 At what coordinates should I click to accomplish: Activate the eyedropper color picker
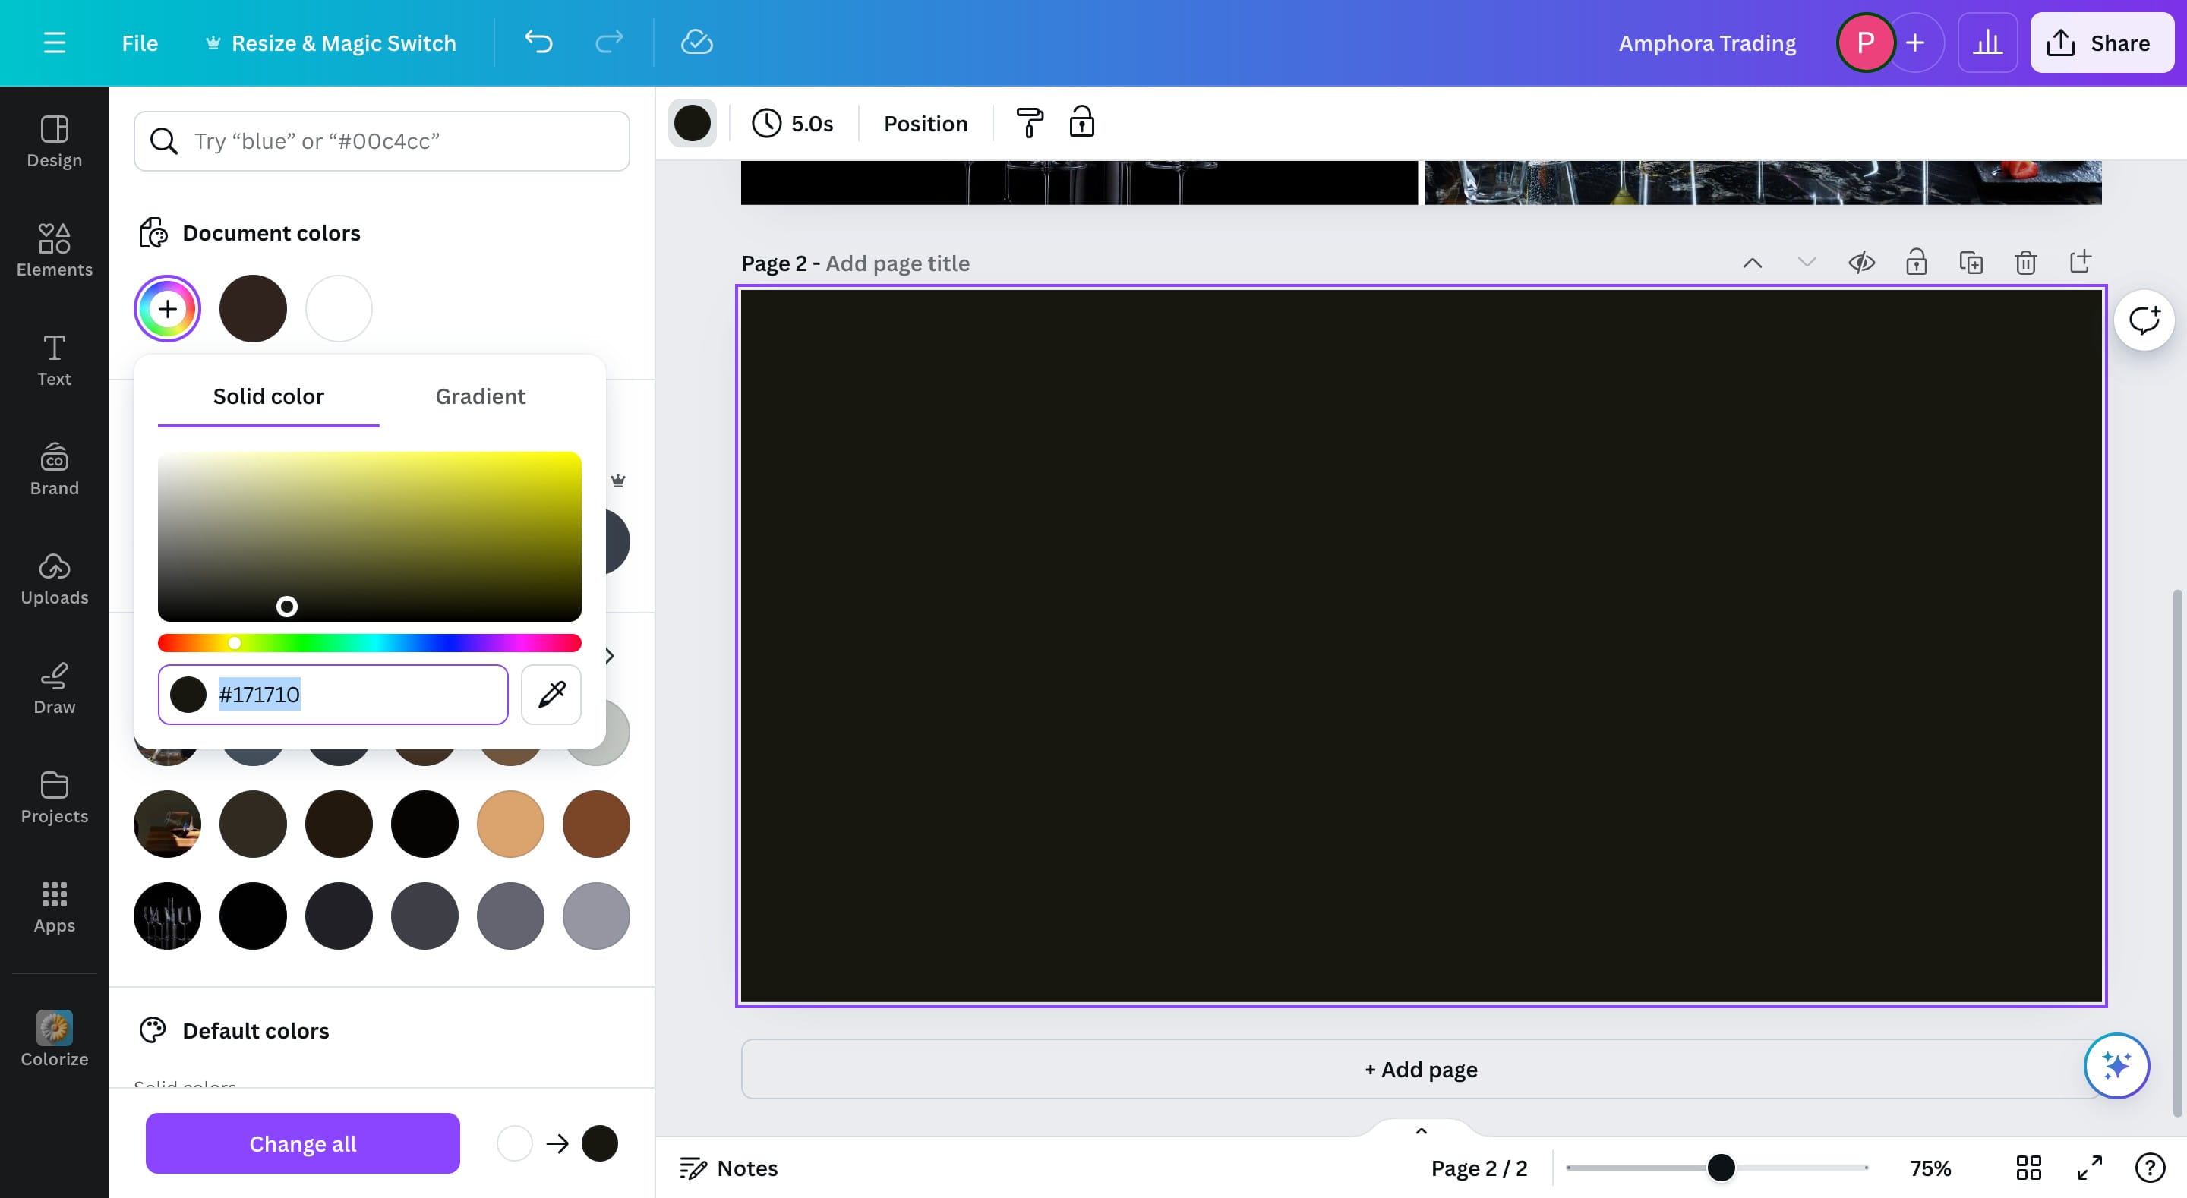(551, 695)
